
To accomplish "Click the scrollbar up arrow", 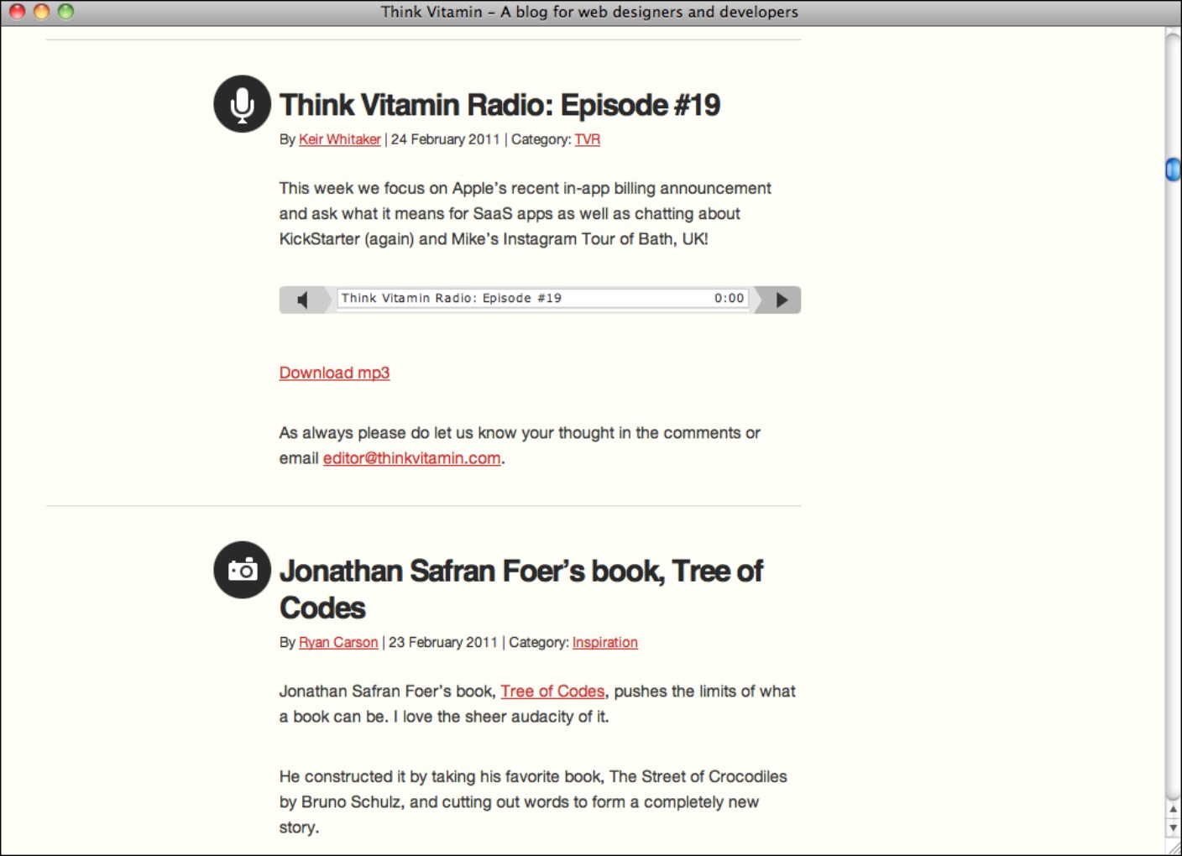I will pyautogui.click(x=1174, y=809).
